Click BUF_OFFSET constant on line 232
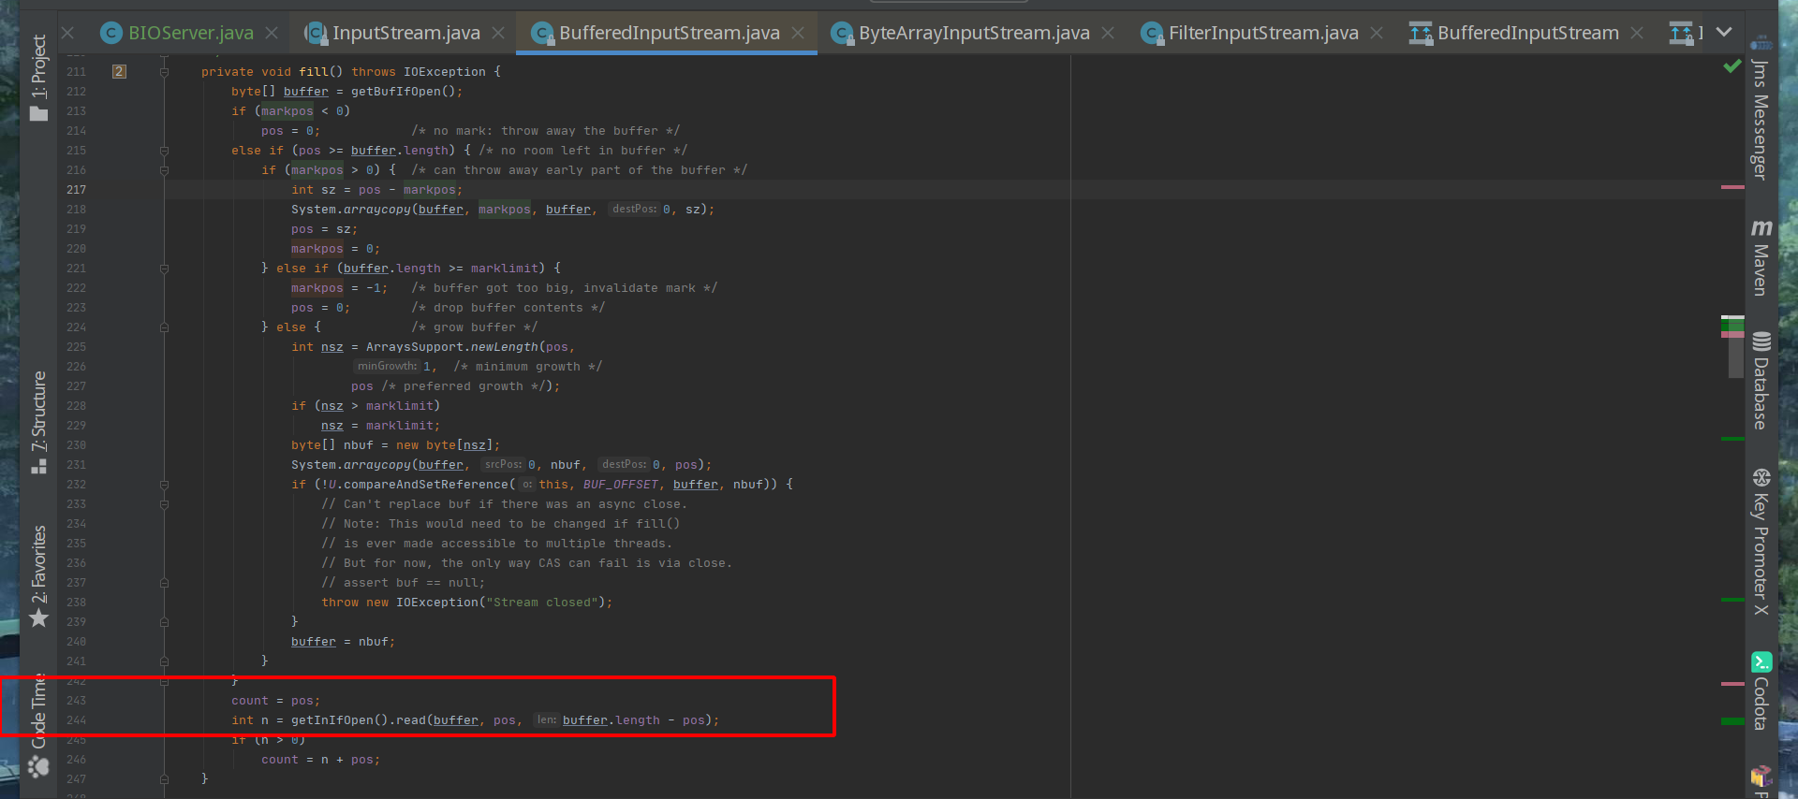1798x799 pixels. [620, 485]
